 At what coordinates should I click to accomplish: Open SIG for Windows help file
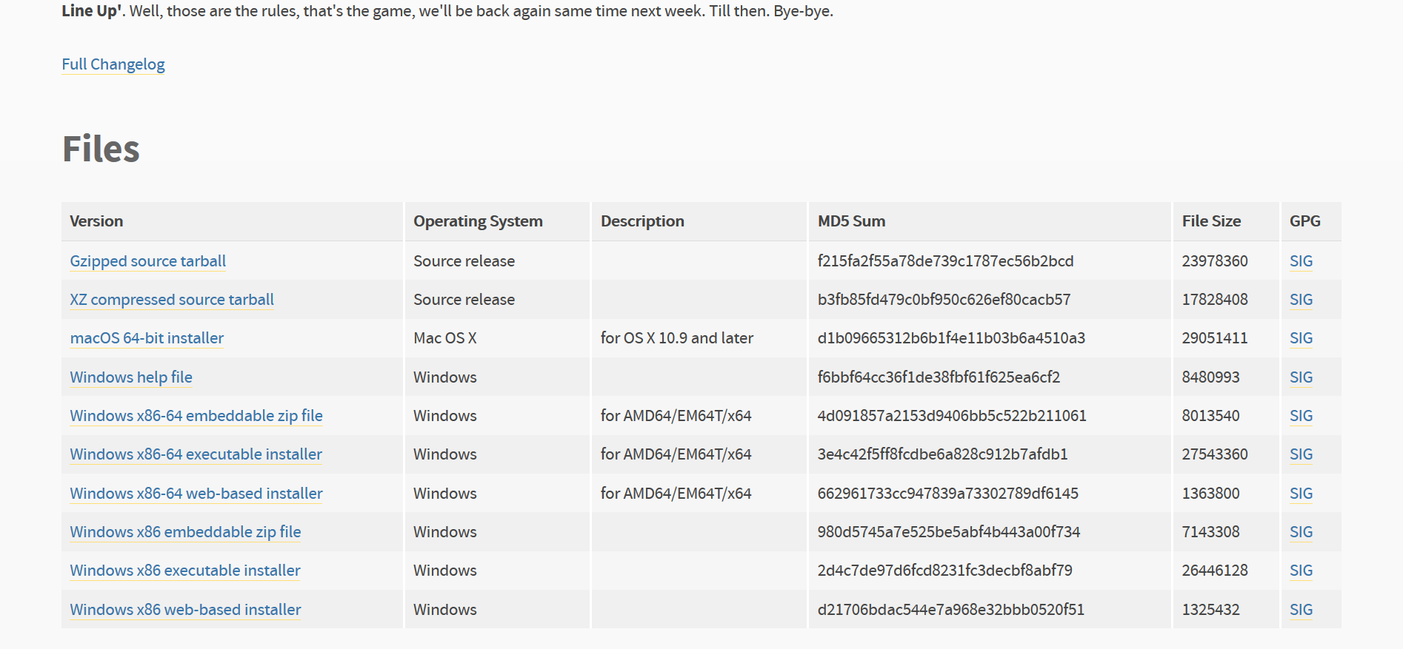click(1301, 377)
